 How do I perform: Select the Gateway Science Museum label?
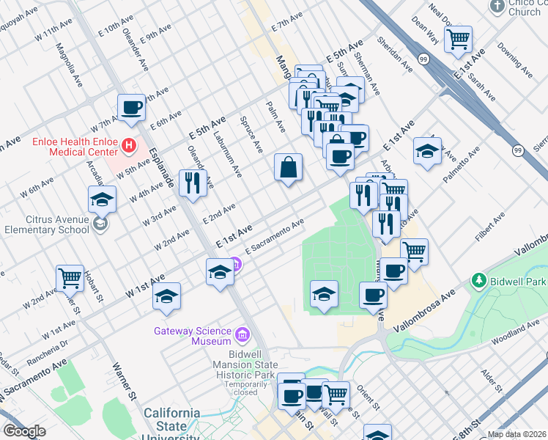pyautogui.click(x=193, y=336)
